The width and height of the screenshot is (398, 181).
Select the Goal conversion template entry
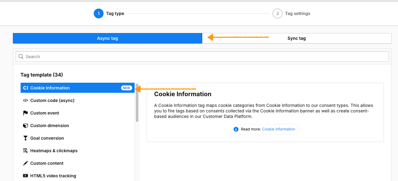(x=47, y=138)
